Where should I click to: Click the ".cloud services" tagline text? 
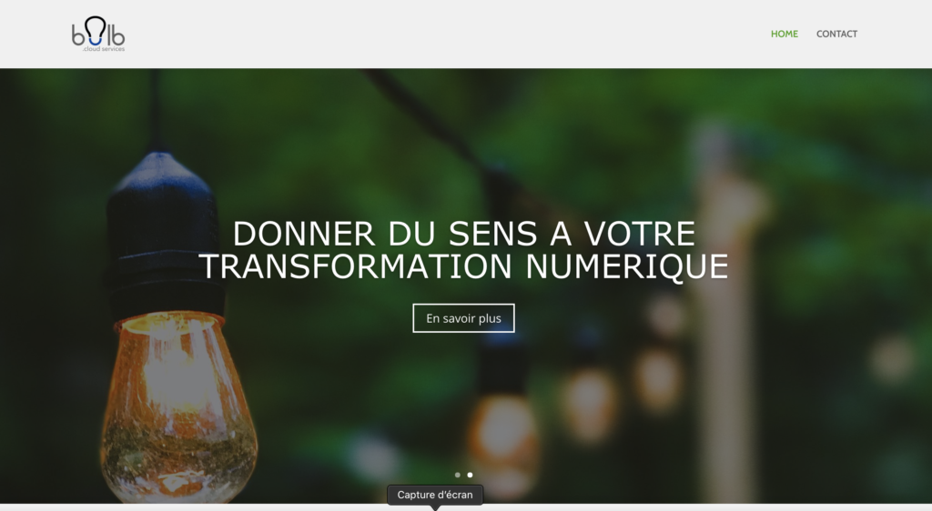pyautogui.click(x=104, y=49)
